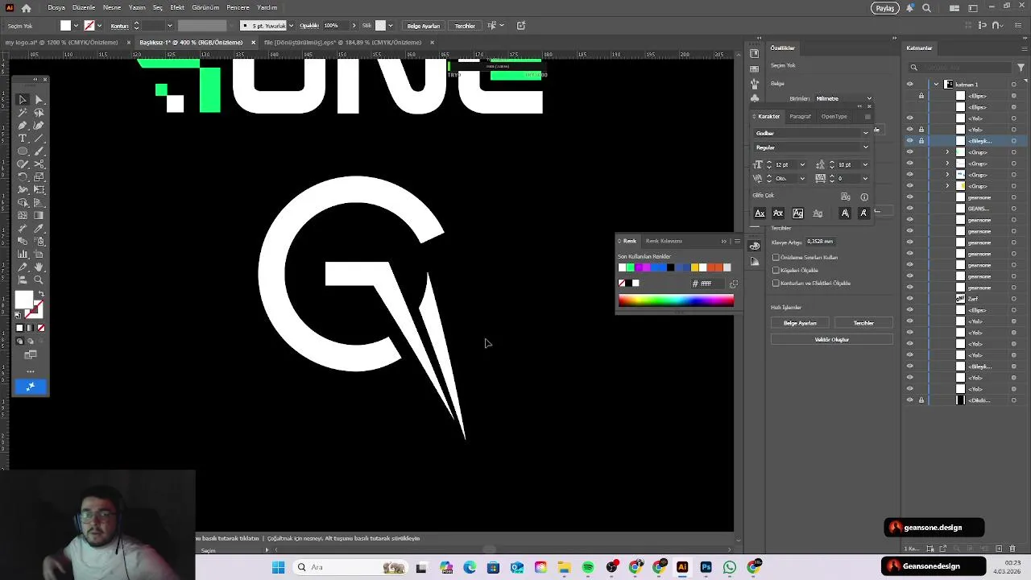Open the Nesne menu
The image size is (1031, 580).
(x=112, y=7)
